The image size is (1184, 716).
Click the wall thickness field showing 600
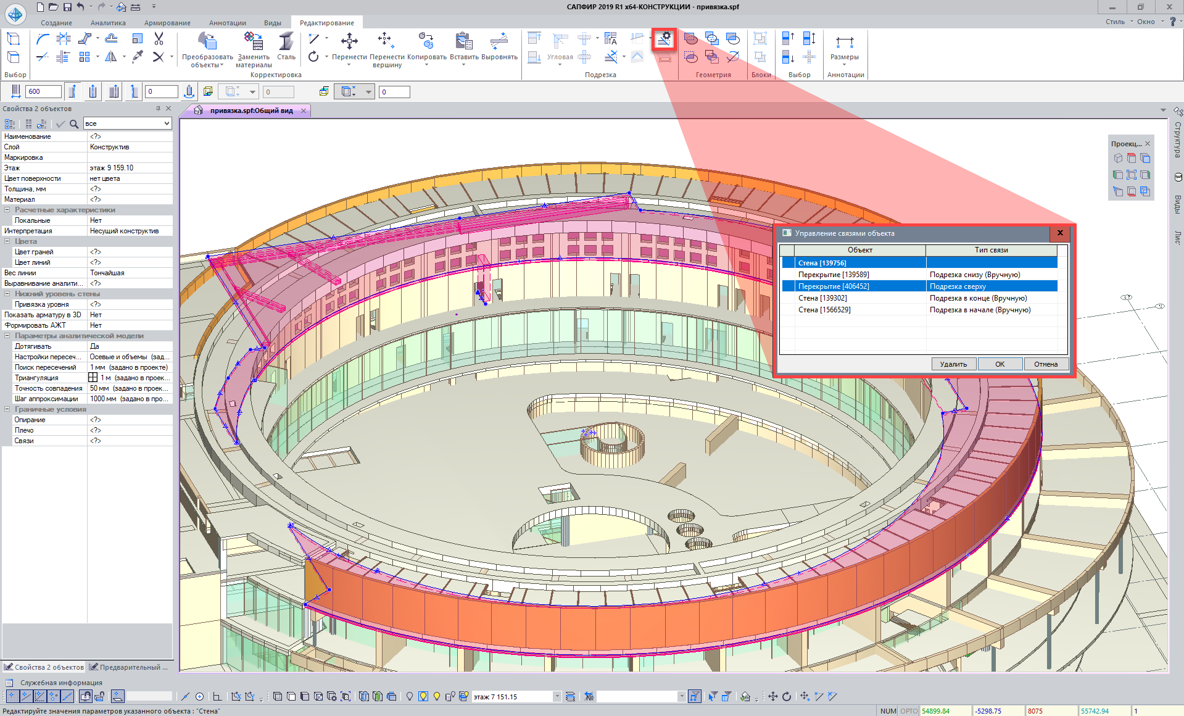(43, 92)
